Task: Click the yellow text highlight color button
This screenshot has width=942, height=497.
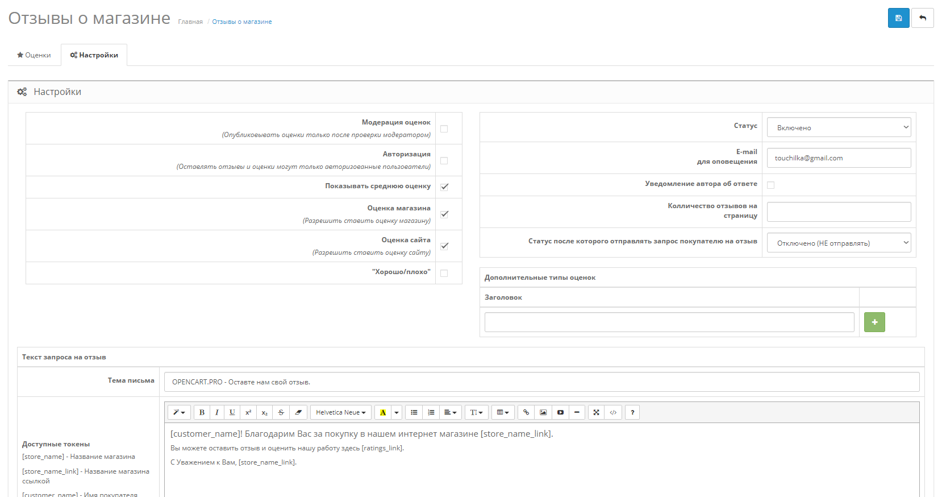Action: click(x=383, y=412)
